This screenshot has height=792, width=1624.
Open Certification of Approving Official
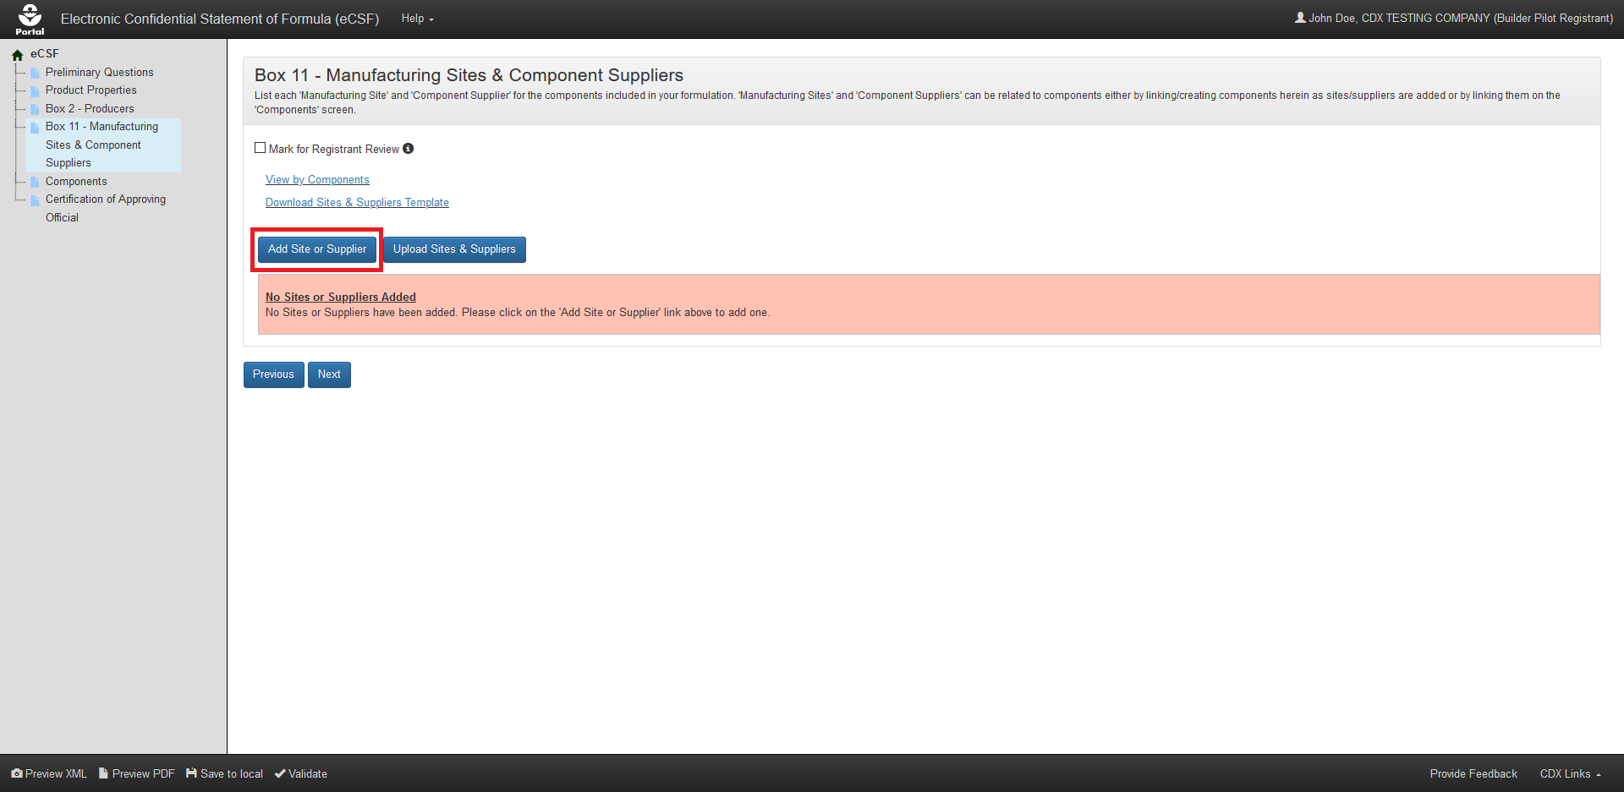tap(105, 199)
